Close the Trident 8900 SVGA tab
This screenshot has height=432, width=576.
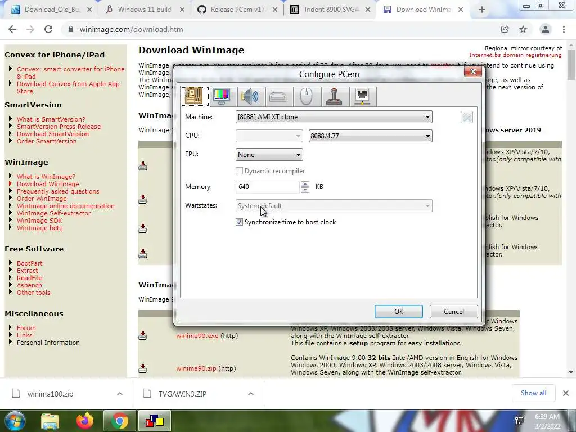coord(368,10)
